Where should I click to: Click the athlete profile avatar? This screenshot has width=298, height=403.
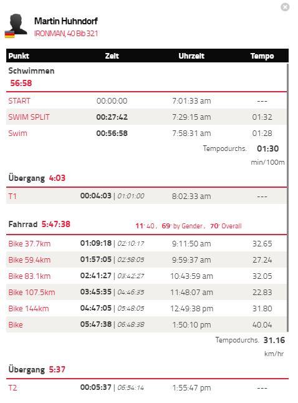pos(17,24)
